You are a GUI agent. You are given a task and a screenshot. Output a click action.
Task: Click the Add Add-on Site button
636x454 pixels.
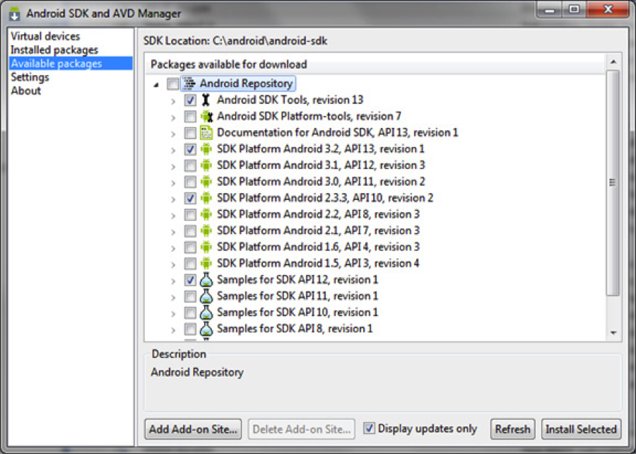[x=194, y=429]
